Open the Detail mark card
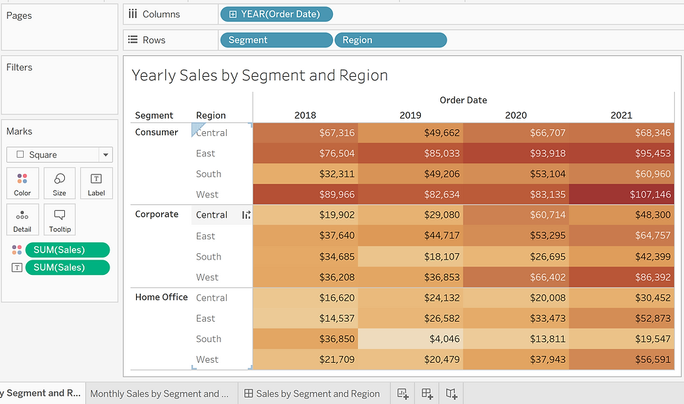 tap(22, 220)
